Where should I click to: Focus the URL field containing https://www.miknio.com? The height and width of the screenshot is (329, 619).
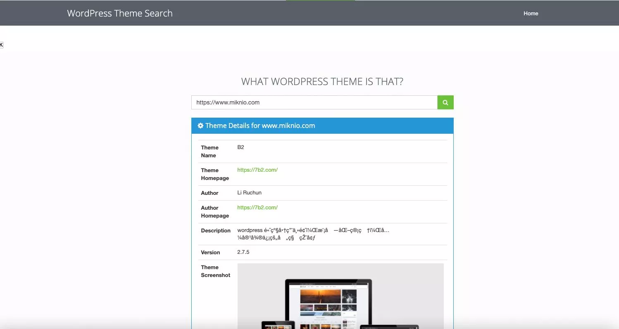[314, 102]
